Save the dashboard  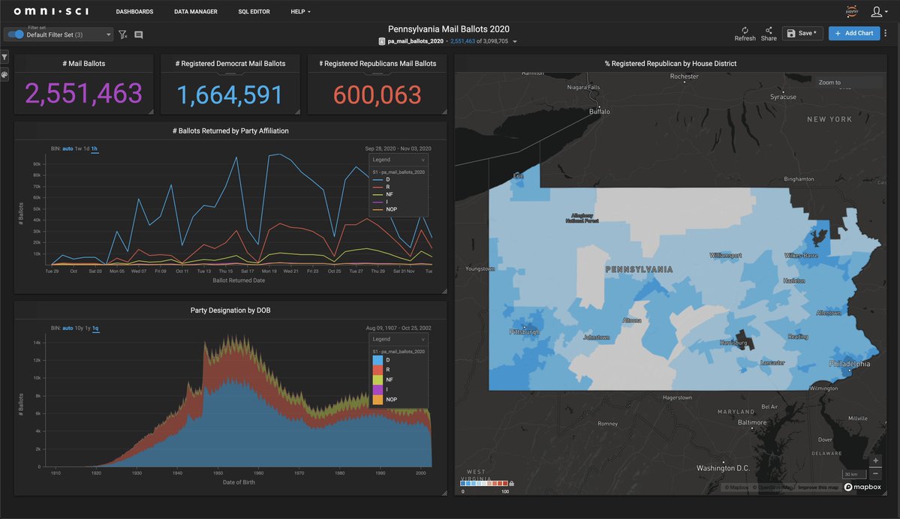point(802,33)
